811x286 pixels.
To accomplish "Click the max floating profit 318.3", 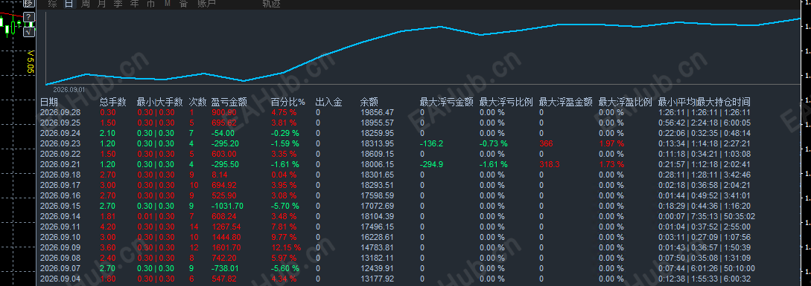I will 550,164.
